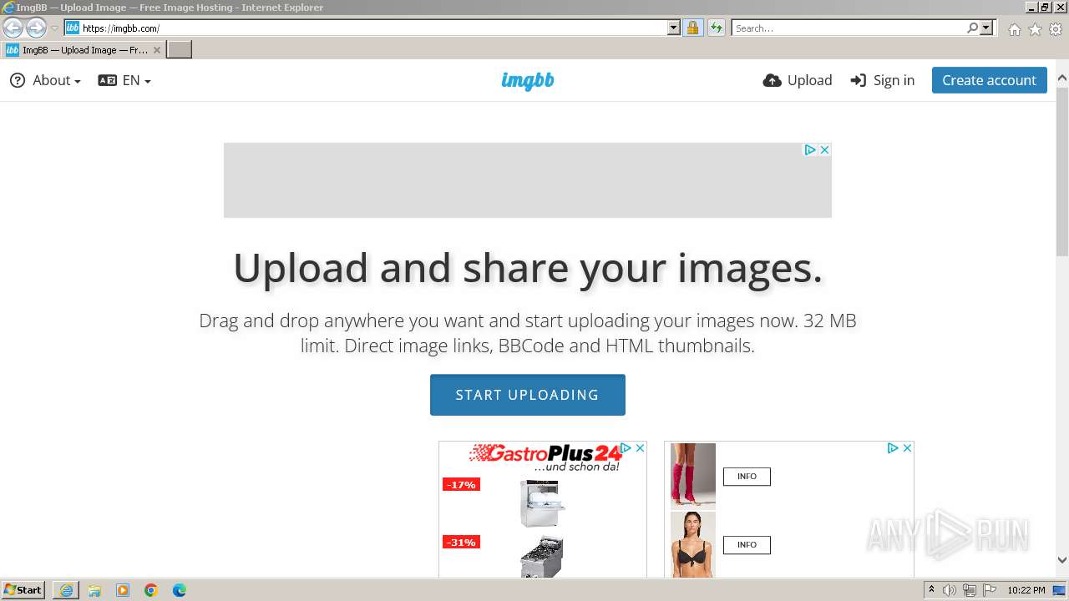
Task: Click the -31% fryer product image
Action: click(x=541, y=556)
